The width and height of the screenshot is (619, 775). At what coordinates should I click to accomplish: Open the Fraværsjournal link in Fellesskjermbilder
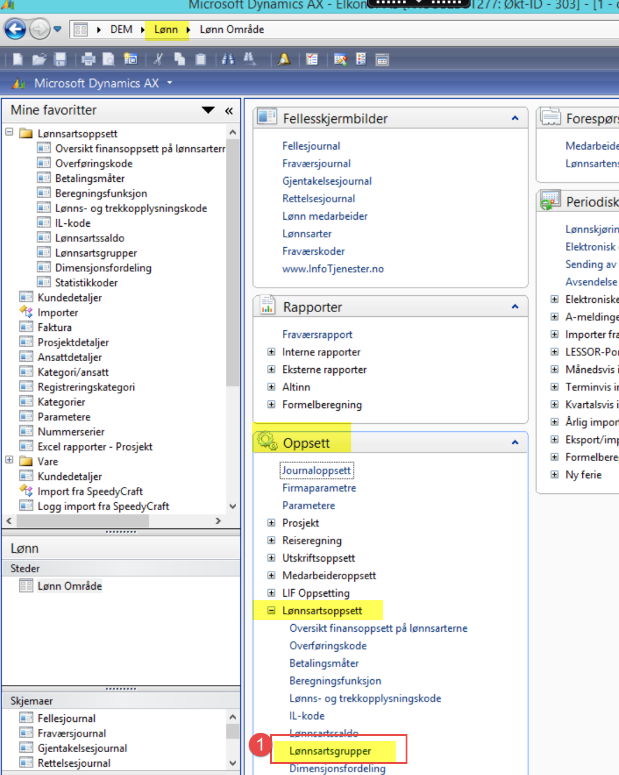[316, 164]
